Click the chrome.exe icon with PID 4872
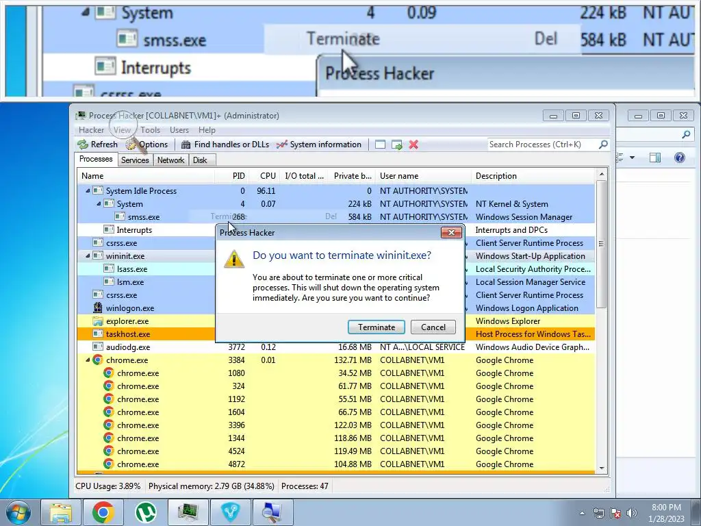701x526 pixels. coord(109,464)
